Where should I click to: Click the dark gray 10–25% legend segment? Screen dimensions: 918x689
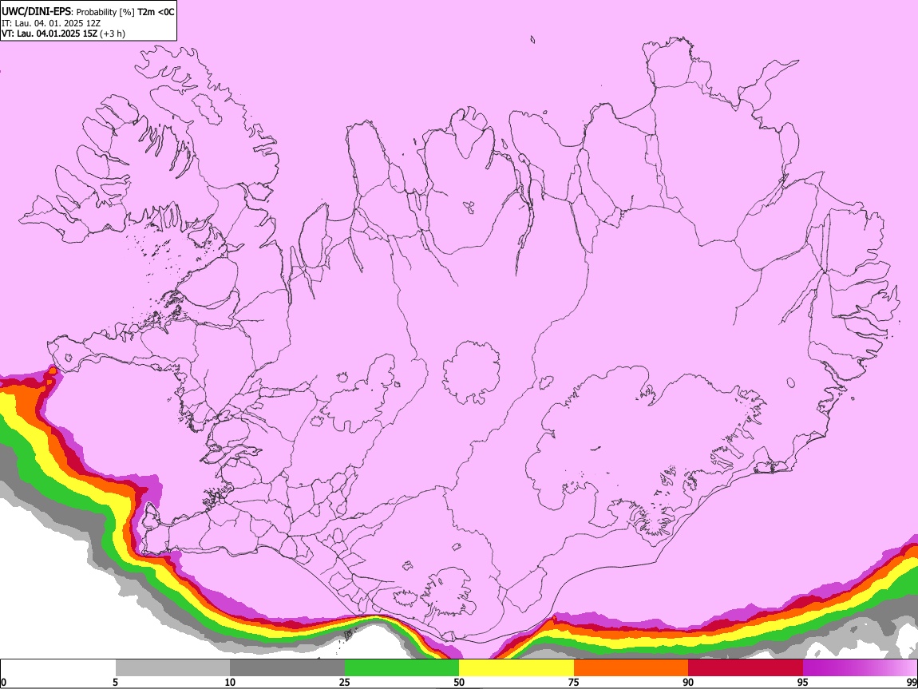coord(287,668)
